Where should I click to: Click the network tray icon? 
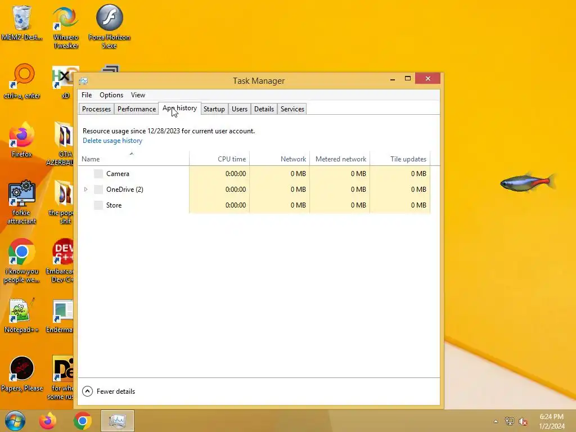(x=510, y=421)
